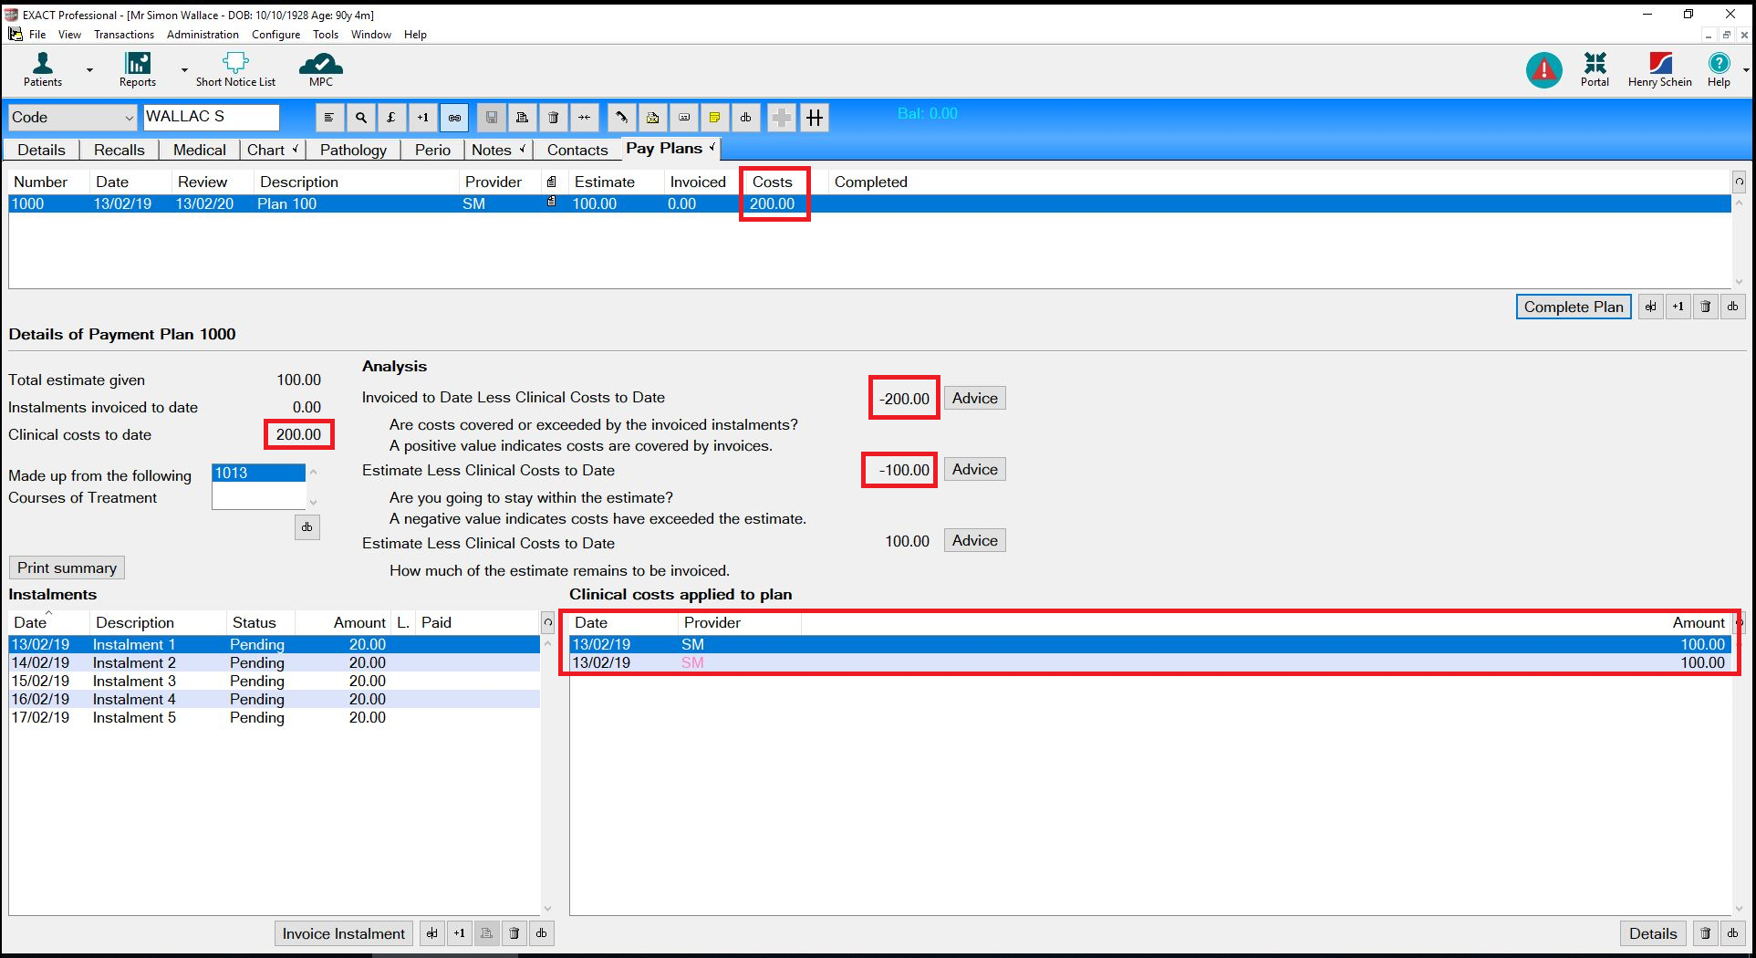Click the Complete Plan button
The height and width of the screenshot is (958, 1756).
coord(1573,307)
